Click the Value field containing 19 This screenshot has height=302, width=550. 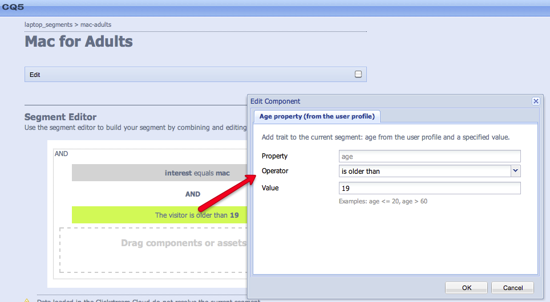pos(430,188)
